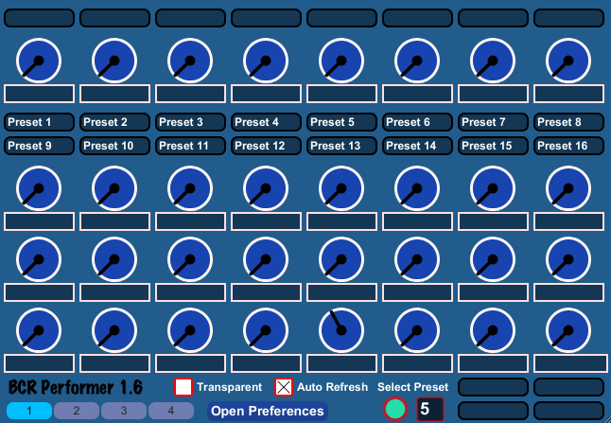Click the last blank rounded button in the top strip
The image size is (611, 423).
tap(568, 18)
